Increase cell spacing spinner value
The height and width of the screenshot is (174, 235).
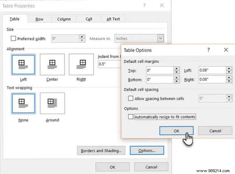click(229, 96)
